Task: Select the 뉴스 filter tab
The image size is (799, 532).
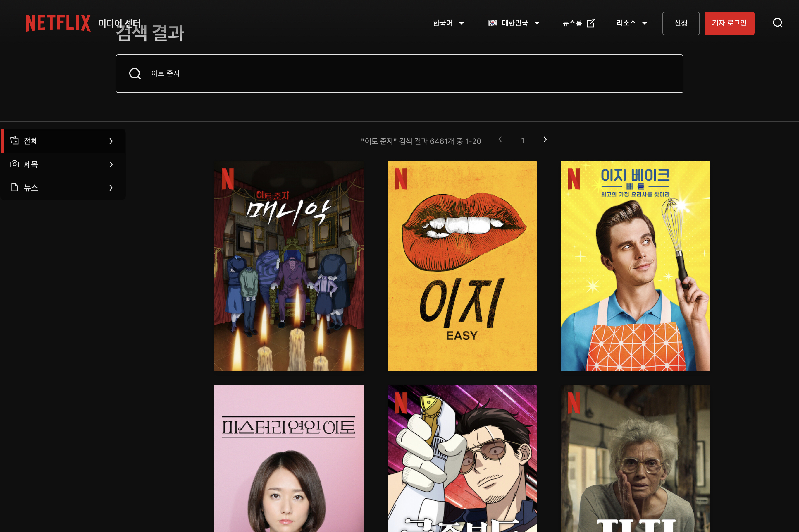Action: [x=63, y=188]
